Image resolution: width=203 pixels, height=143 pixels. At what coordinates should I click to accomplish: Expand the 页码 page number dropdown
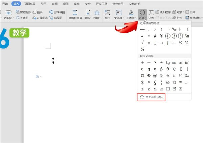[87, 17]
